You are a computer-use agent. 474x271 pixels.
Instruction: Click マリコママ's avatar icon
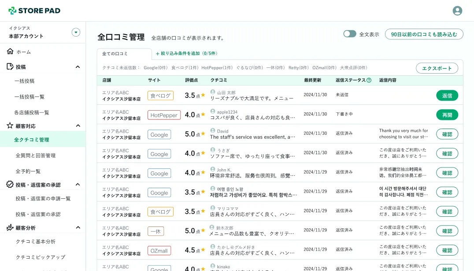coord(213,208)
